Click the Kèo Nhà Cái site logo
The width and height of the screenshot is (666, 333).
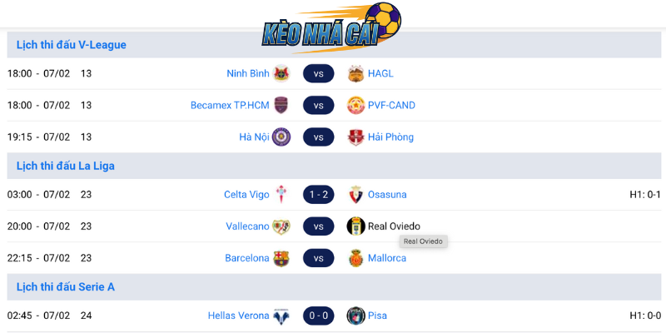[x=332, y=25]
